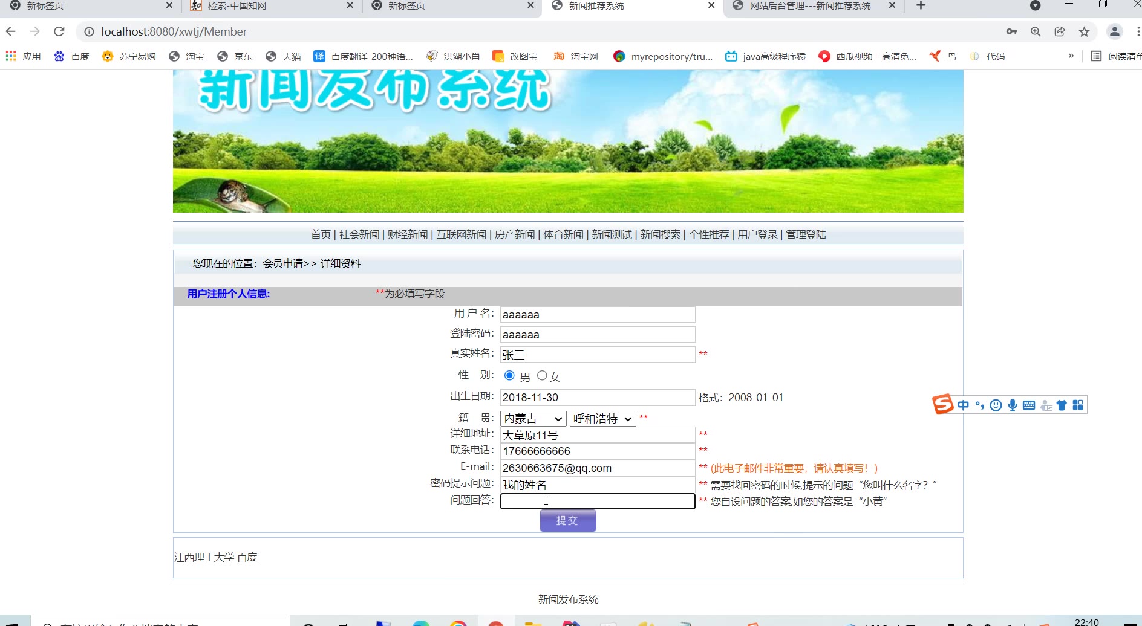Click the 提交 submit button
1142x626 pixels.
click(567, 521)
